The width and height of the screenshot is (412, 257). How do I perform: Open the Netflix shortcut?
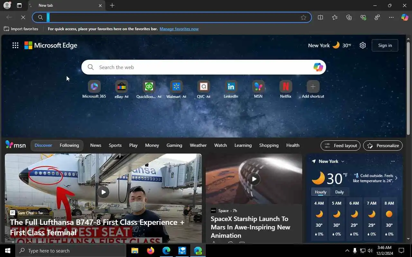286,89
